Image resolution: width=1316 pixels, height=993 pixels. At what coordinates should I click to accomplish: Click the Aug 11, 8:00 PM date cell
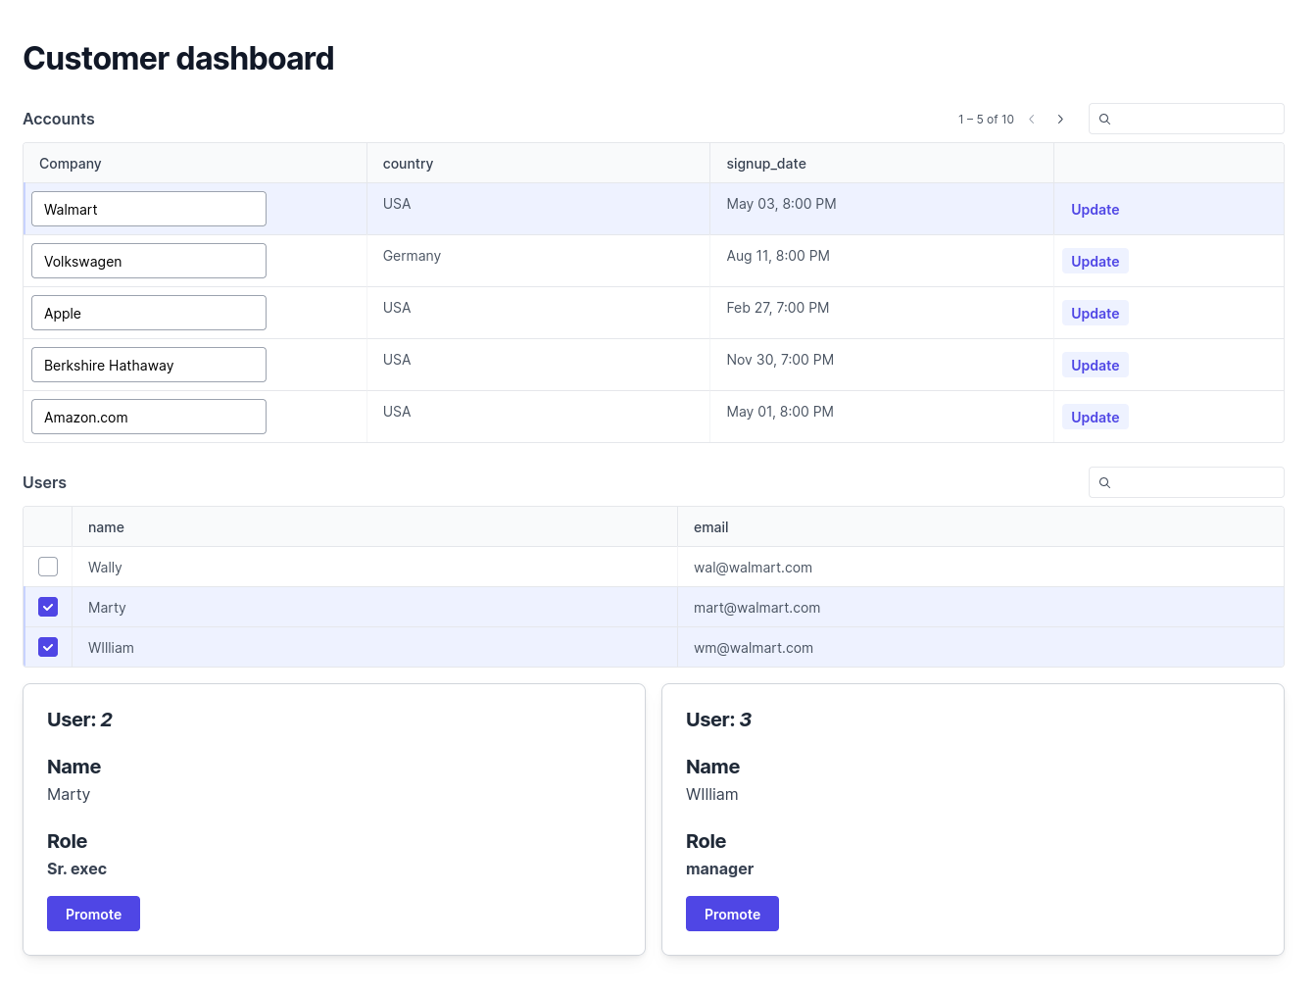pyautogui.click(x=882, y=261)
